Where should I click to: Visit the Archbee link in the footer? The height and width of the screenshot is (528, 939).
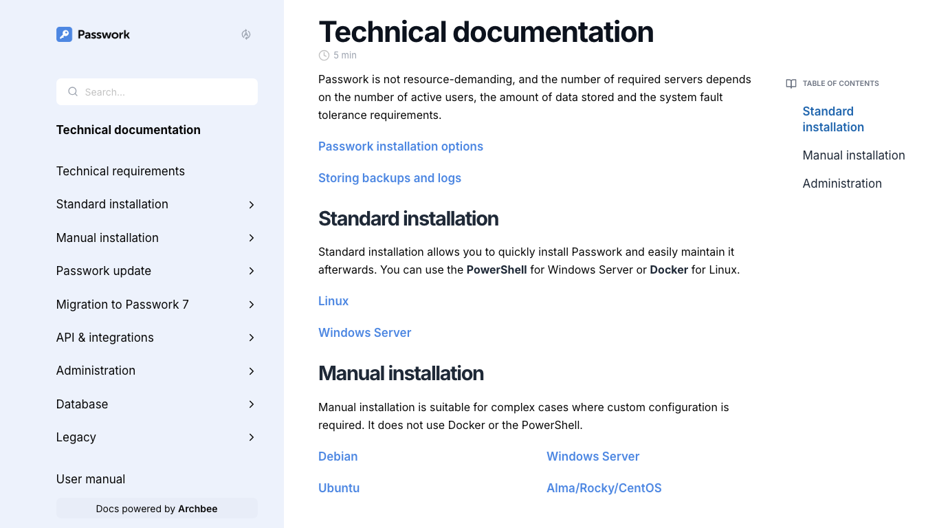(x=197, y=509)
